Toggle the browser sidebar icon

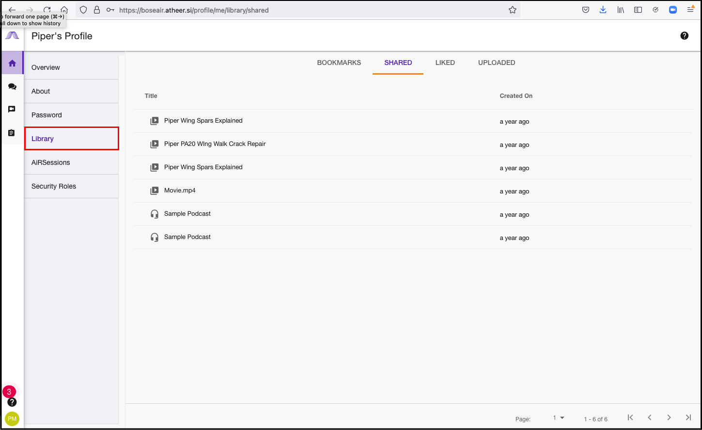638,10
